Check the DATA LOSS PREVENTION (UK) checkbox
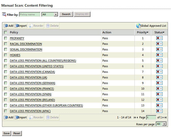 (x=6, y=77)
